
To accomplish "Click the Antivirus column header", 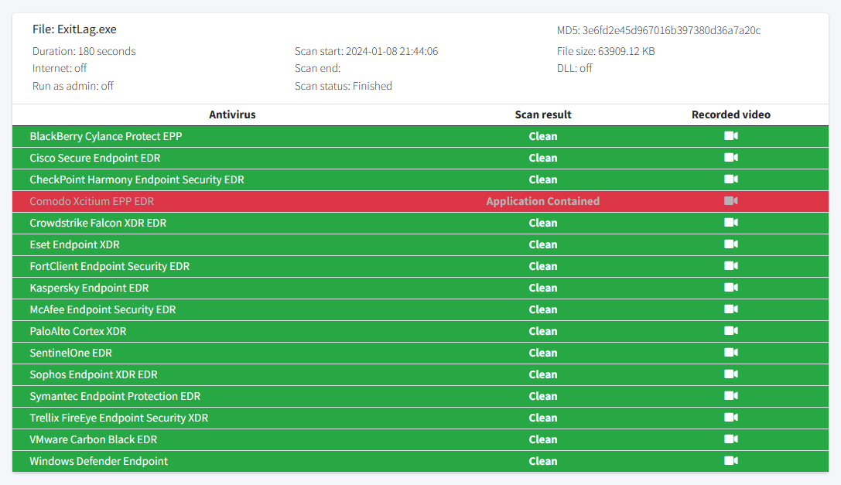I will (232, 114).
